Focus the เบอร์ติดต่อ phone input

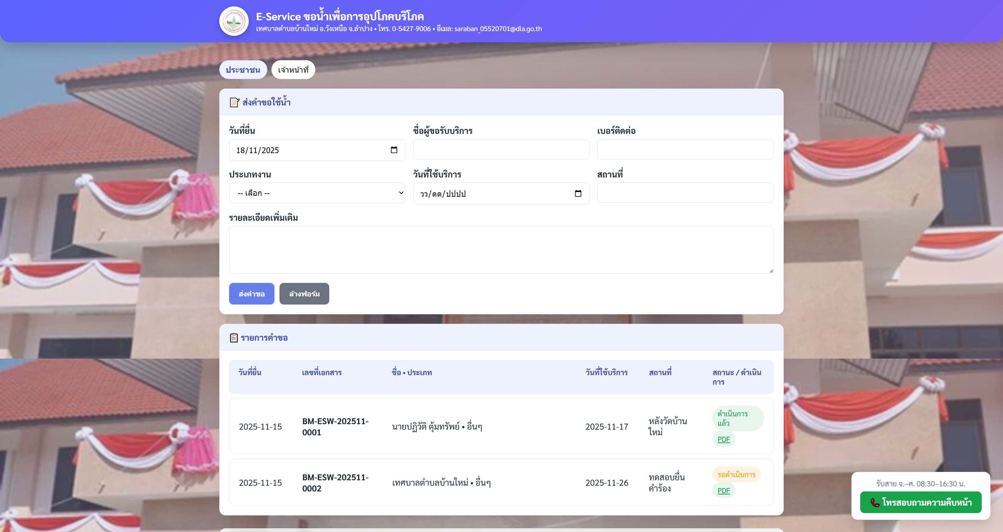(x=685, y=150)
